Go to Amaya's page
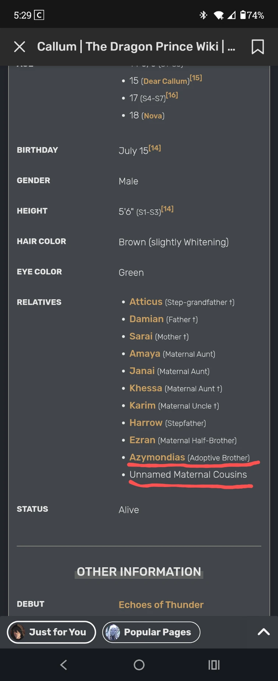The height and width of the screenshot is (681, 278). click(145, 353)
